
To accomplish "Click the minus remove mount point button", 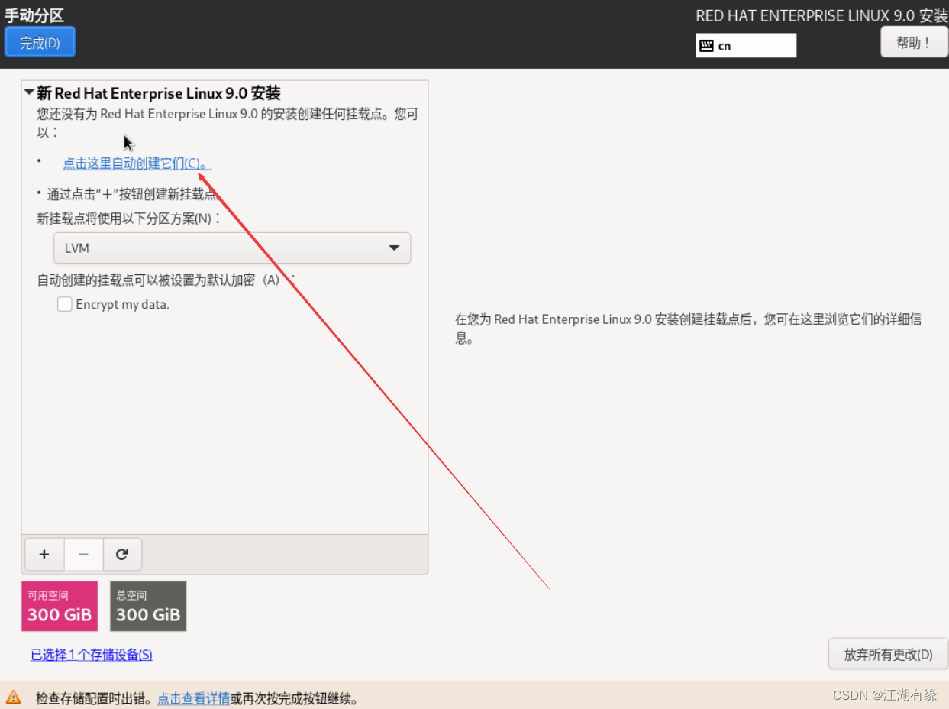I will pos(84,555).
